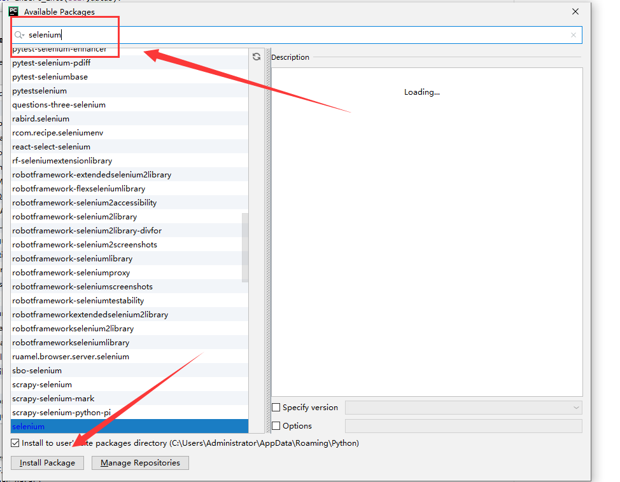Screen dimensions: 620x482
Task: Select ruamel.browser.server.selenium package
Action: click(130, 356)
